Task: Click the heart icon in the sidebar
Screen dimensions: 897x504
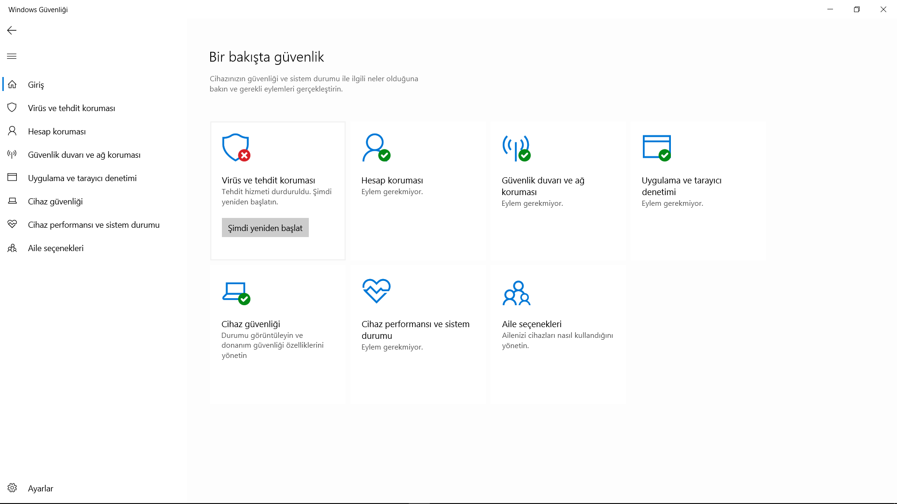Action: [x=12, y=224]
